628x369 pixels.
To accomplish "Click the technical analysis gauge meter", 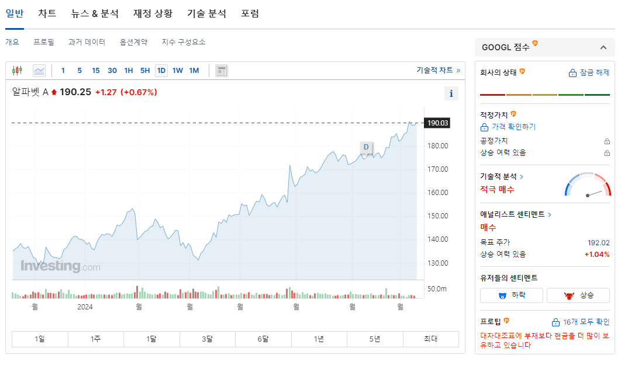I will (x=588, y=184).
